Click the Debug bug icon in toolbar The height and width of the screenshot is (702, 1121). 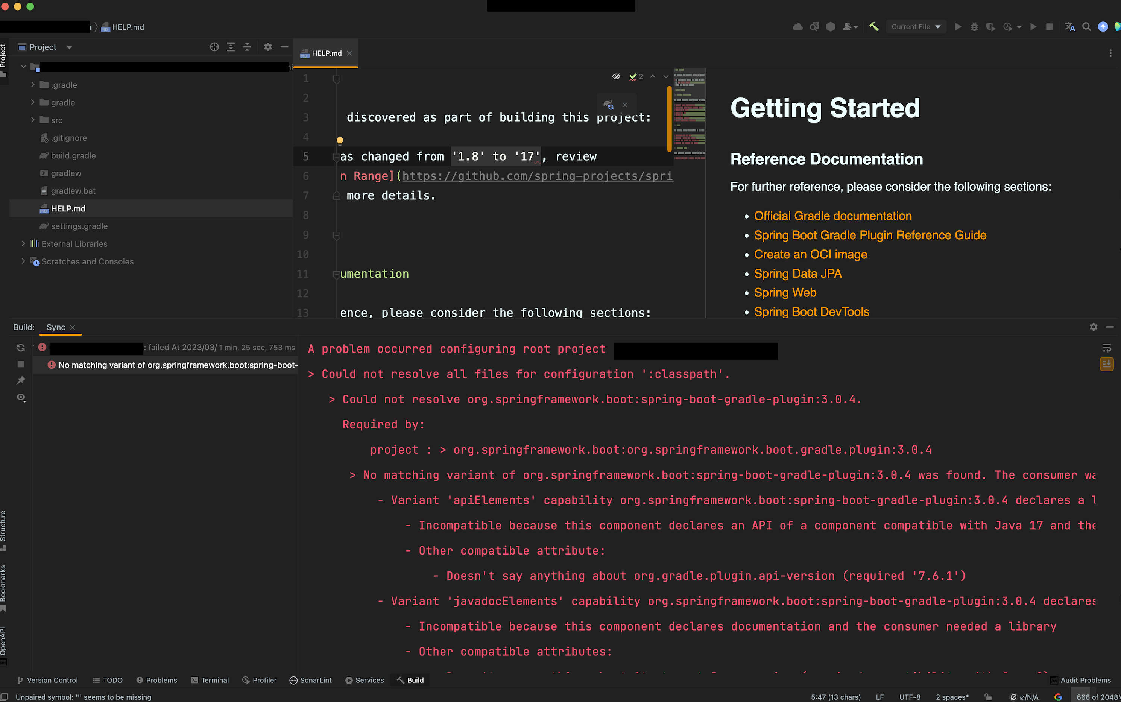(974, 27)
